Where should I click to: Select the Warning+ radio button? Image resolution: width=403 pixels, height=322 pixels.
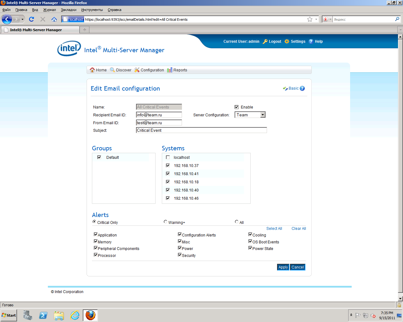[165, 222]
